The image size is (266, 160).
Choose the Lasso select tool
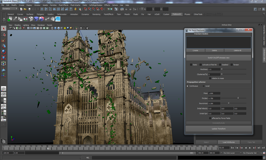tap(4, 35)
